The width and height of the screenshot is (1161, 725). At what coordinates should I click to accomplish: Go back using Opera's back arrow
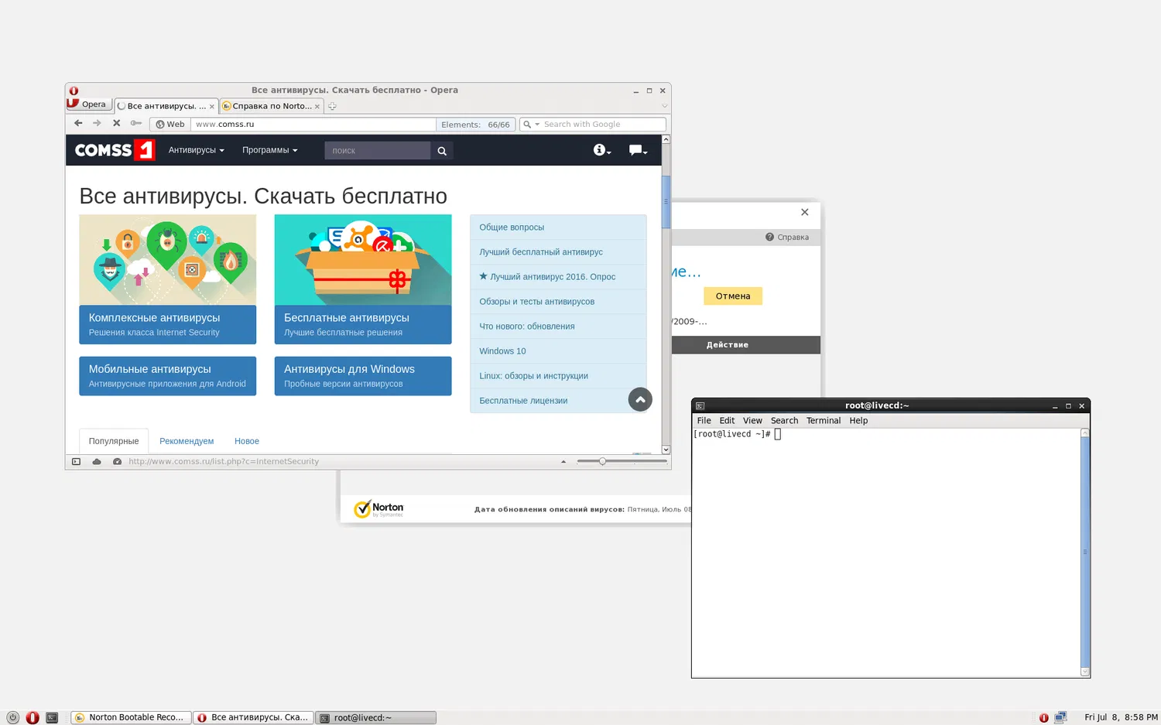coord(78,123)
